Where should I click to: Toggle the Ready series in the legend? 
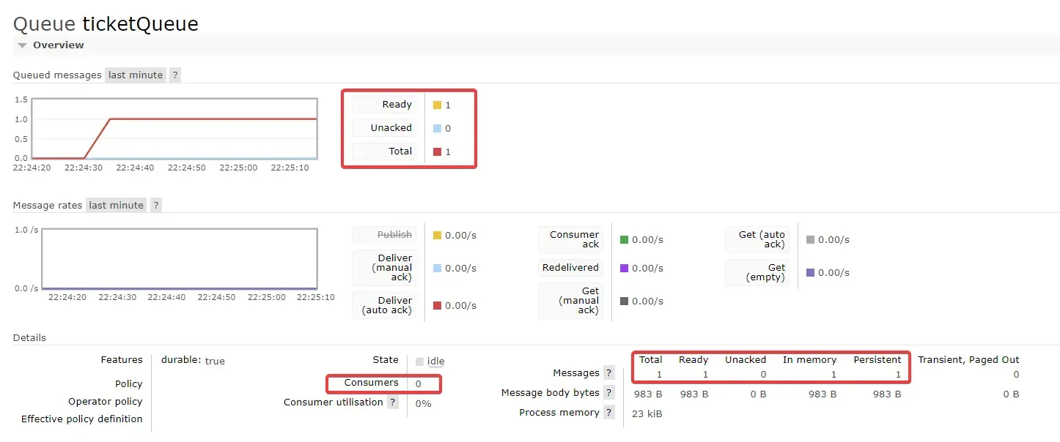click(383, 104)
